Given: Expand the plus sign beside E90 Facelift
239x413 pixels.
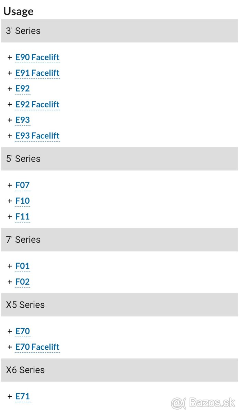Looking at the screenshot, I should coord(10,57).
